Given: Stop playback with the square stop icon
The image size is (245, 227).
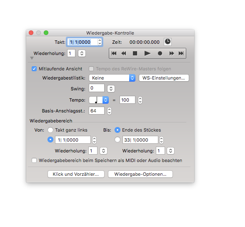Looking at the screenshot, I should click(x=135, y=53).
